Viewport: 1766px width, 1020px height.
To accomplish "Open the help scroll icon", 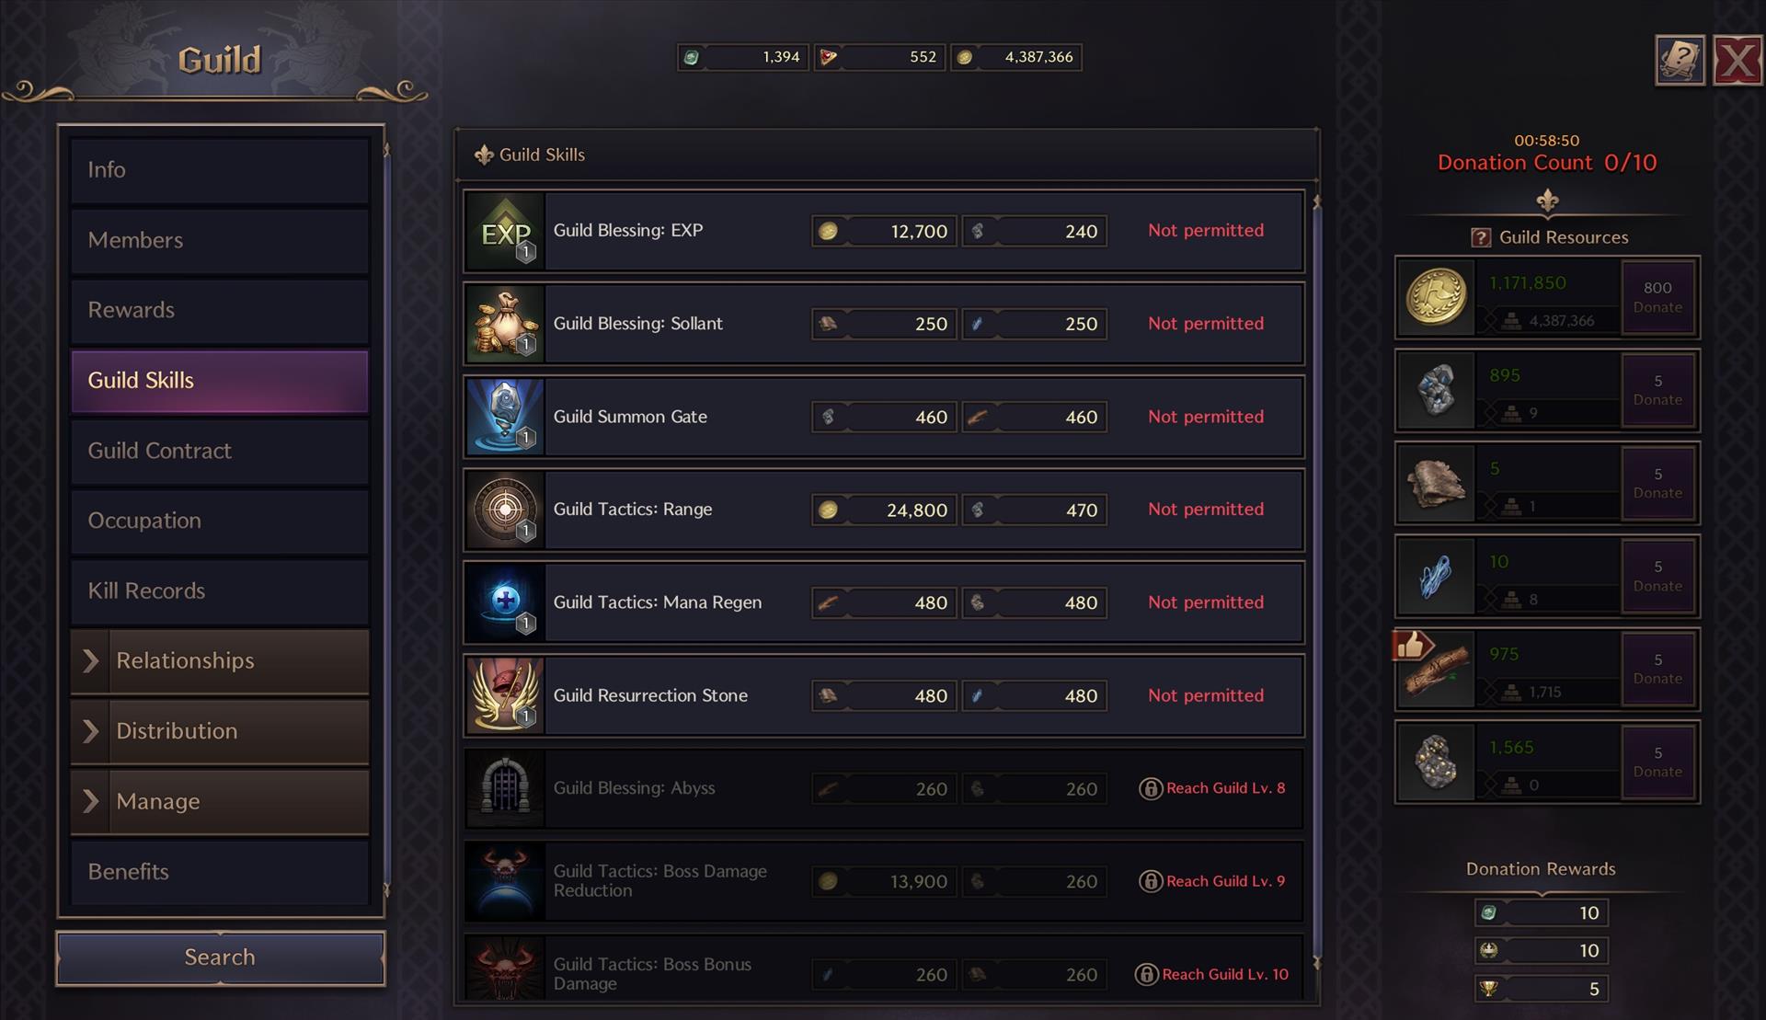I will pos(1679,62).
